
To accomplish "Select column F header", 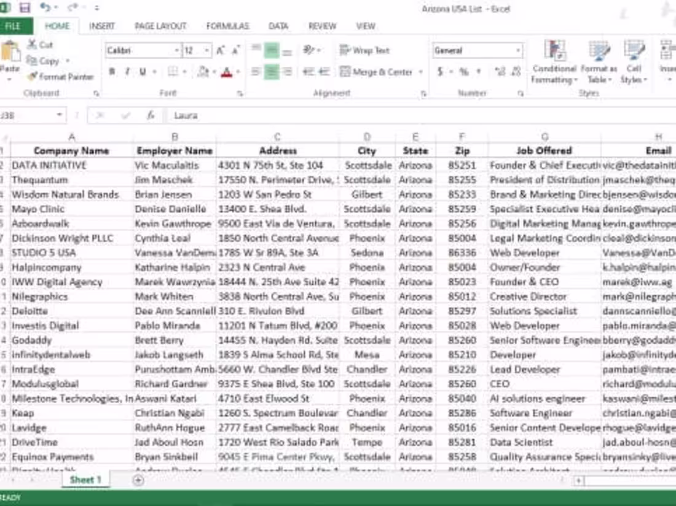I will [462, 137].
